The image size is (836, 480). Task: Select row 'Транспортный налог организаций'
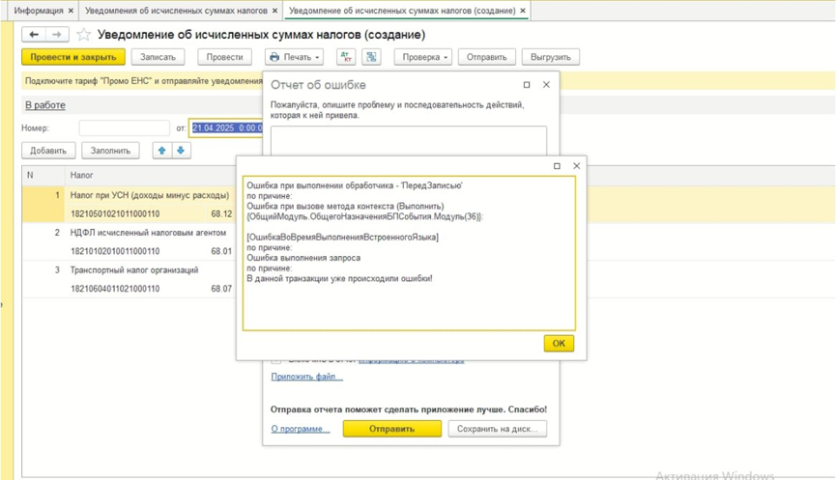134,270
